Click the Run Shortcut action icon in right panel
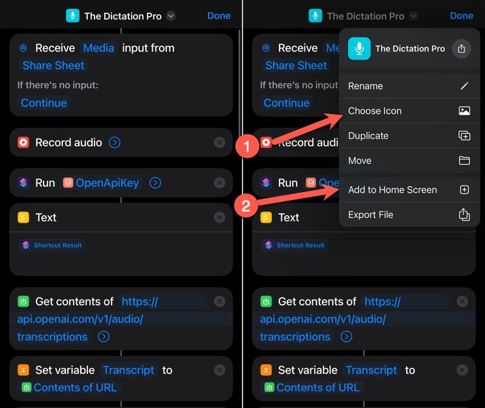Viewport: 485px width, 408px height. pyautogui.click(x=266, y=183)
